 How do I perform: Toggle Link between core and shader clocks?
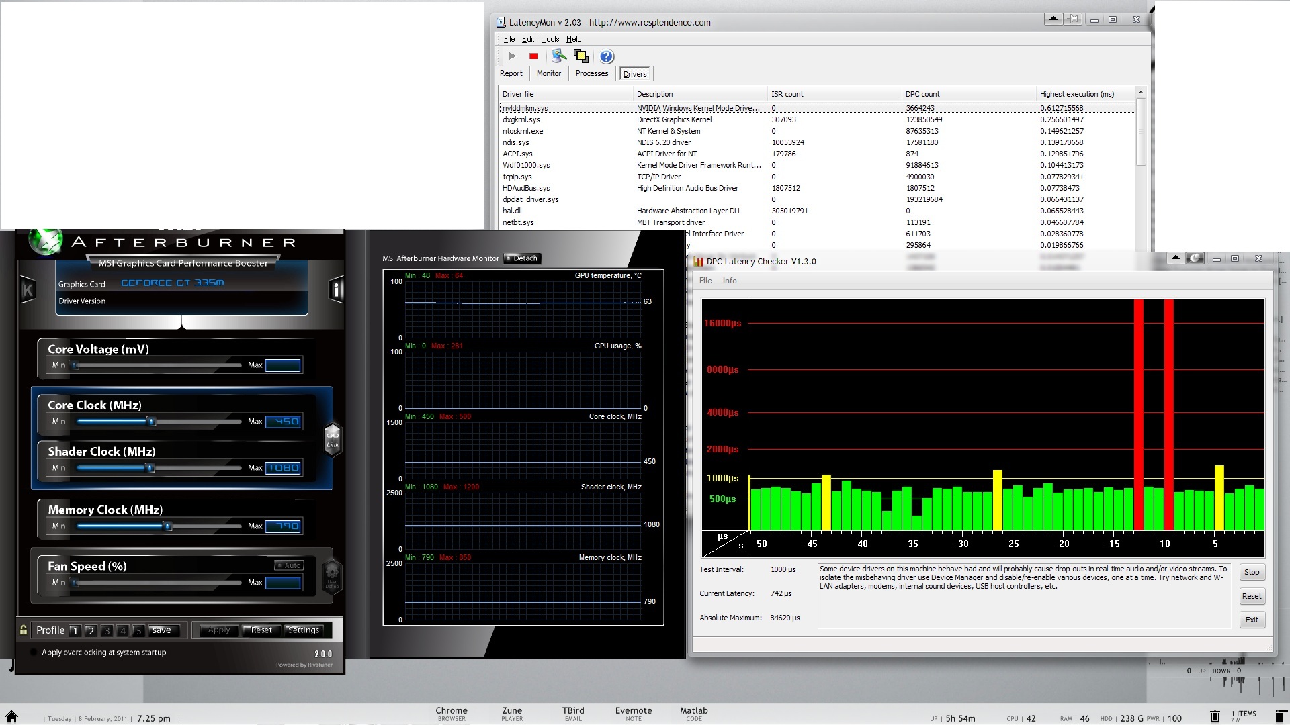click(333, 440)
